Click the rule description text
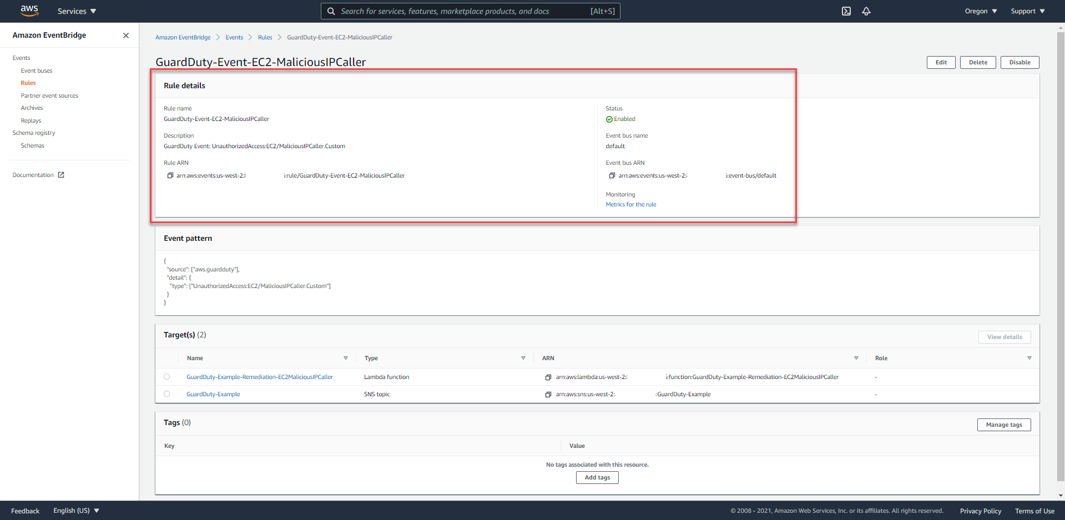Screen dimensions: 1065x520 coord(254,147)
